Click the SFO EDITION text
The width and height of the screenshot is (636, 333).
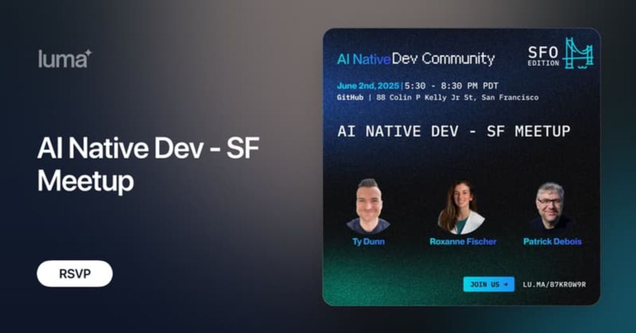coord(543,56)
